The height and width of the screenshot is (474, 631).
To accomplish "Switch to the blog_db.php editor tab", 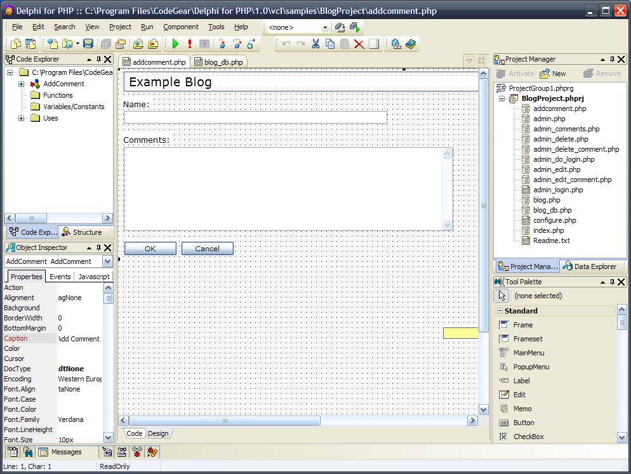I will point(219,62).
